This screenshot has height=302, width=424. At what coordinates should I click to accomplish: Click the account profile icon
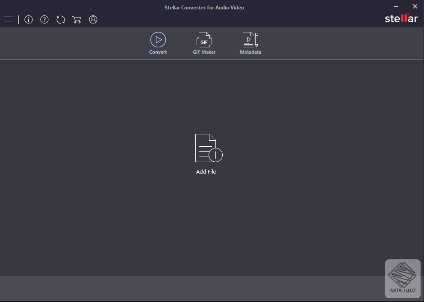(x=93, y=19)
